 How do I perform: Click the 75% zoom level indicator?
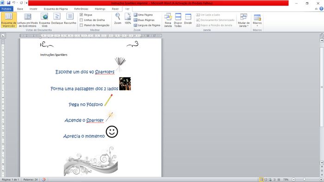(x=286, y=180)
